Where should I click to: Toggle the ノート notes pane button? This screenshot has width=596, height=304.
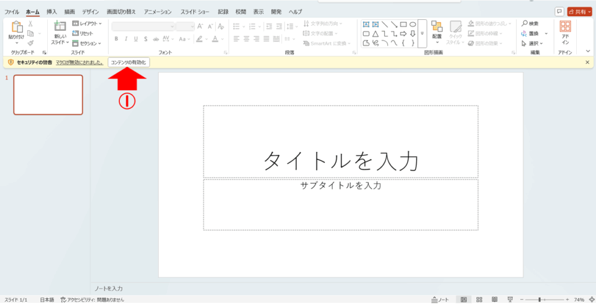pyautogui.click(x=440, y=299)
